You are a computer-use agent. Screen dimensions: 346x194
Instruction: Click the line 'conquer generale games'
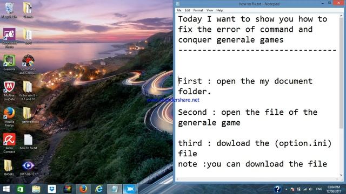231,40
